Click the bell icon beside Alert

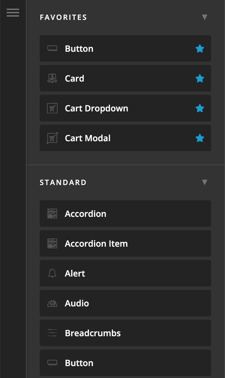click(52, 273)
